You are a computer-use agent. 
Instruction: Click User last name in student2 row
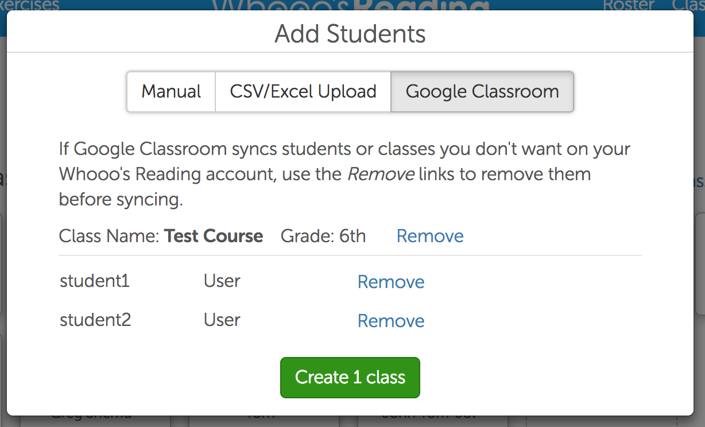click(222, 320)
